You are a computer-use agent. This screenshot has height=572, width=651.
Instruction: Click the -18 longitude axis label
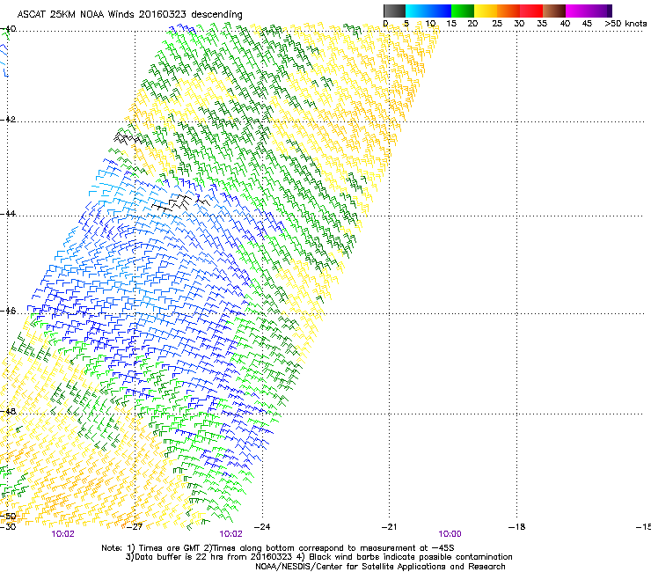pyautogui.click(x=517, y=527)
